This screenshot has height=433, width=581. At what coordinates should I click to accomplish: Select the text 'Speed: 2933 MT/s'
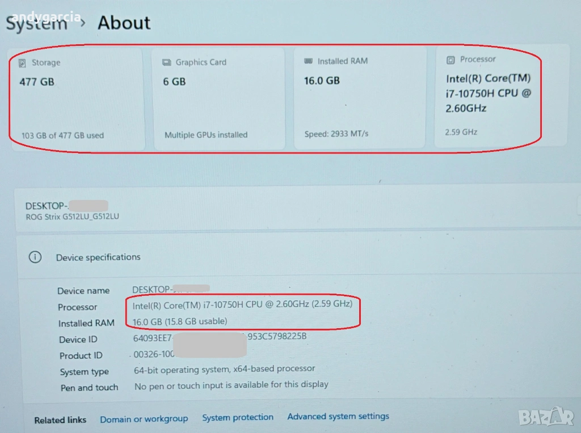pyautogui.click(x=336, y=134)
